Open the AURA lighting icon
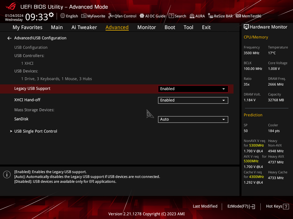Viewport: 293px width, 219px height. (x=192, y=16)
